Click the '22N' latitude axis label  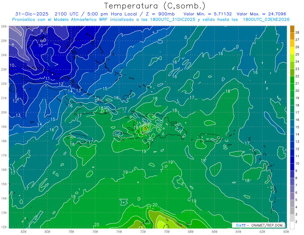(x=4, y=84)
